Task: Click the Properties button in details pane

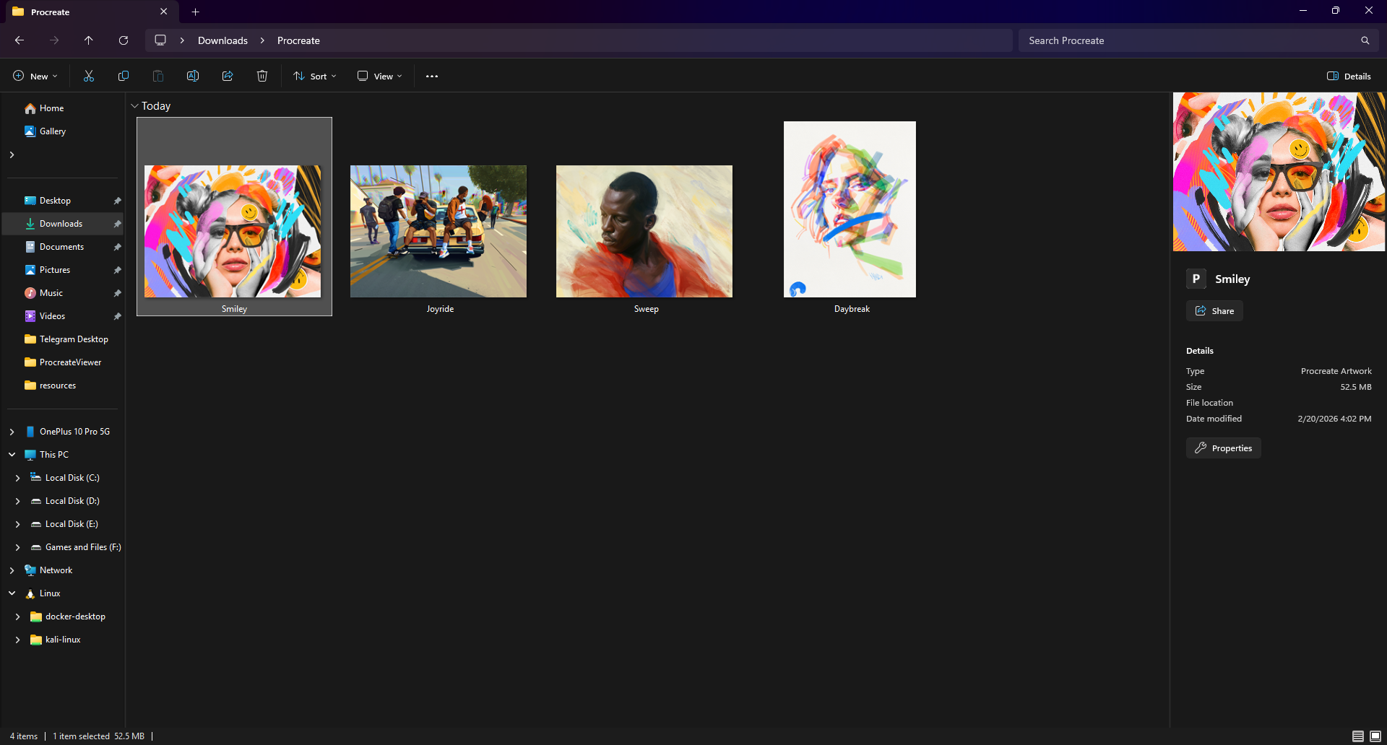Action: [x=1223, y=448]
